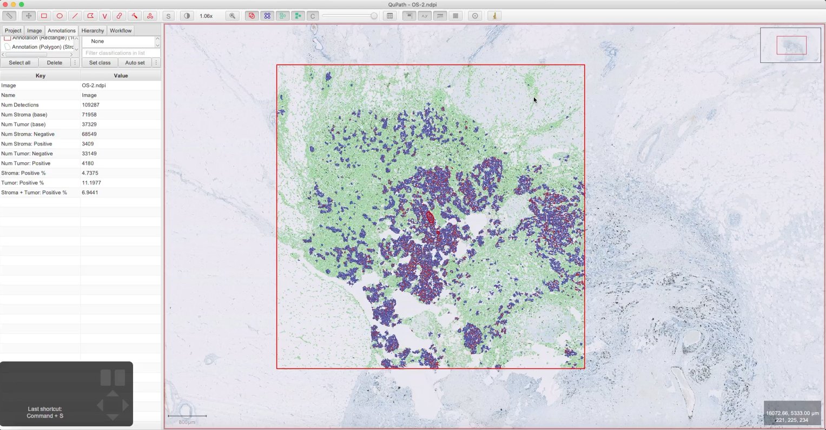
Task: Toggle the slide overview display
Action: pos(409,16)
